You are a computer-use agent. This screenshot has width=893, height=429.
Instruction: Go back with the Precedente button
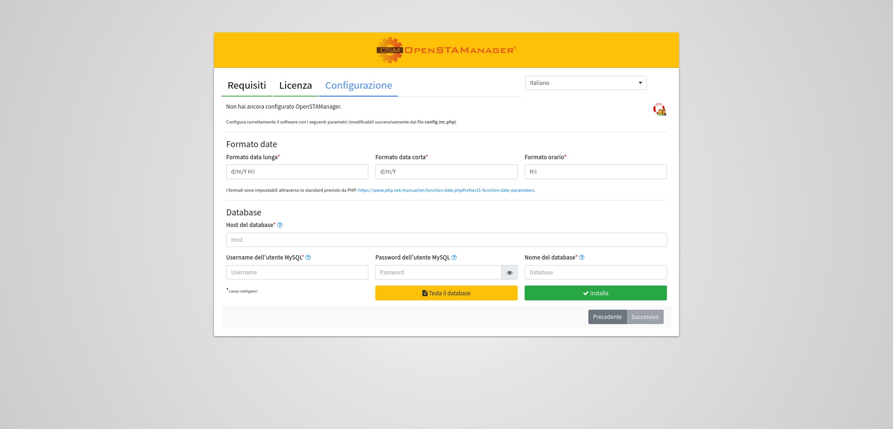tap(607, 317)
